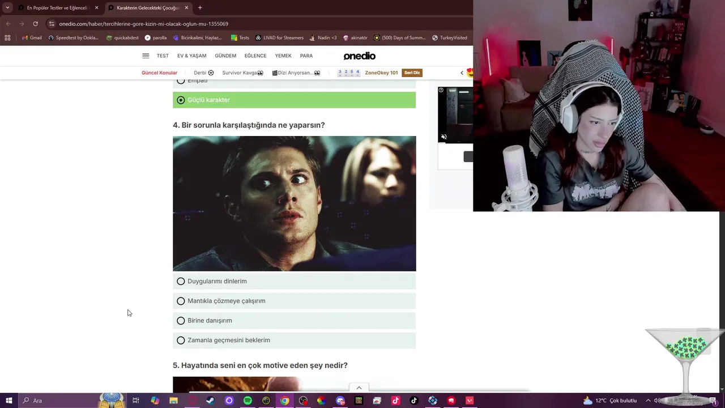Open the quickabdest bookmark

click(122, 38)
